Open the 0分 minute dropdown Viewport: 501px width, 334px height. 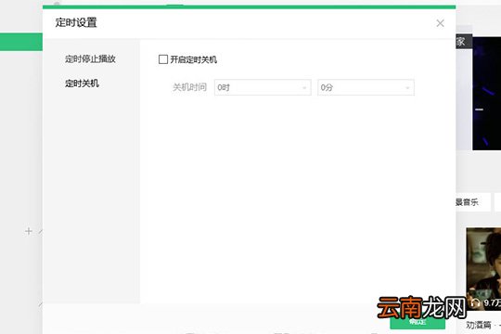coord(366,87)
